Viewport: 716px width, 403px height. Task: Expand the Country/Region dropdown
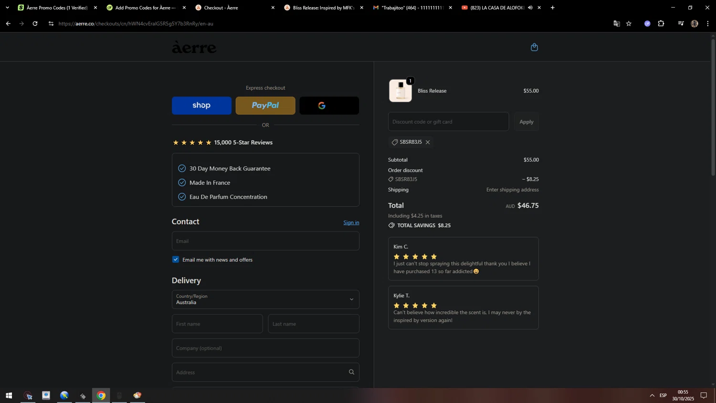(265, 299)
